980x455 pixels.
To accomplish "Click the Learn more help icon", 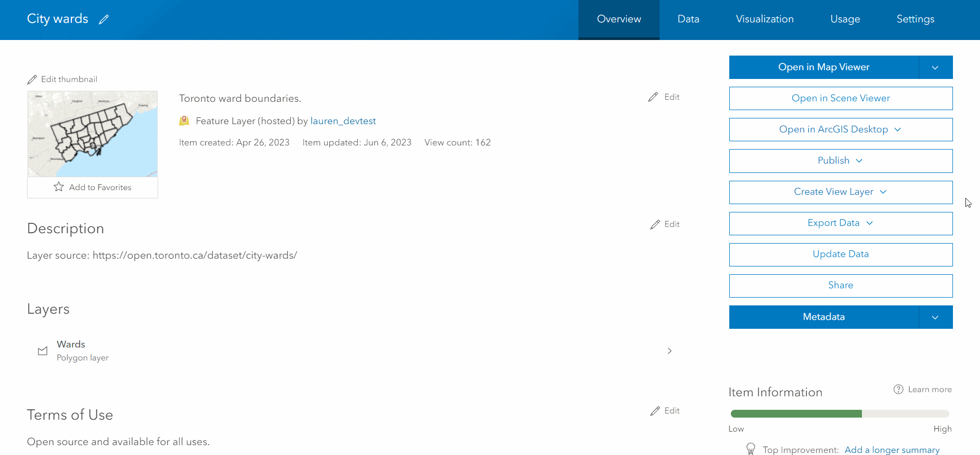I will click(x=898, y=390).
